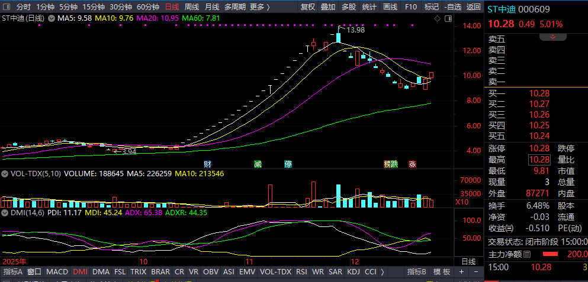The image size is (588, 282).
Task: Click the 买一 price 10.28
Action: 539,93
